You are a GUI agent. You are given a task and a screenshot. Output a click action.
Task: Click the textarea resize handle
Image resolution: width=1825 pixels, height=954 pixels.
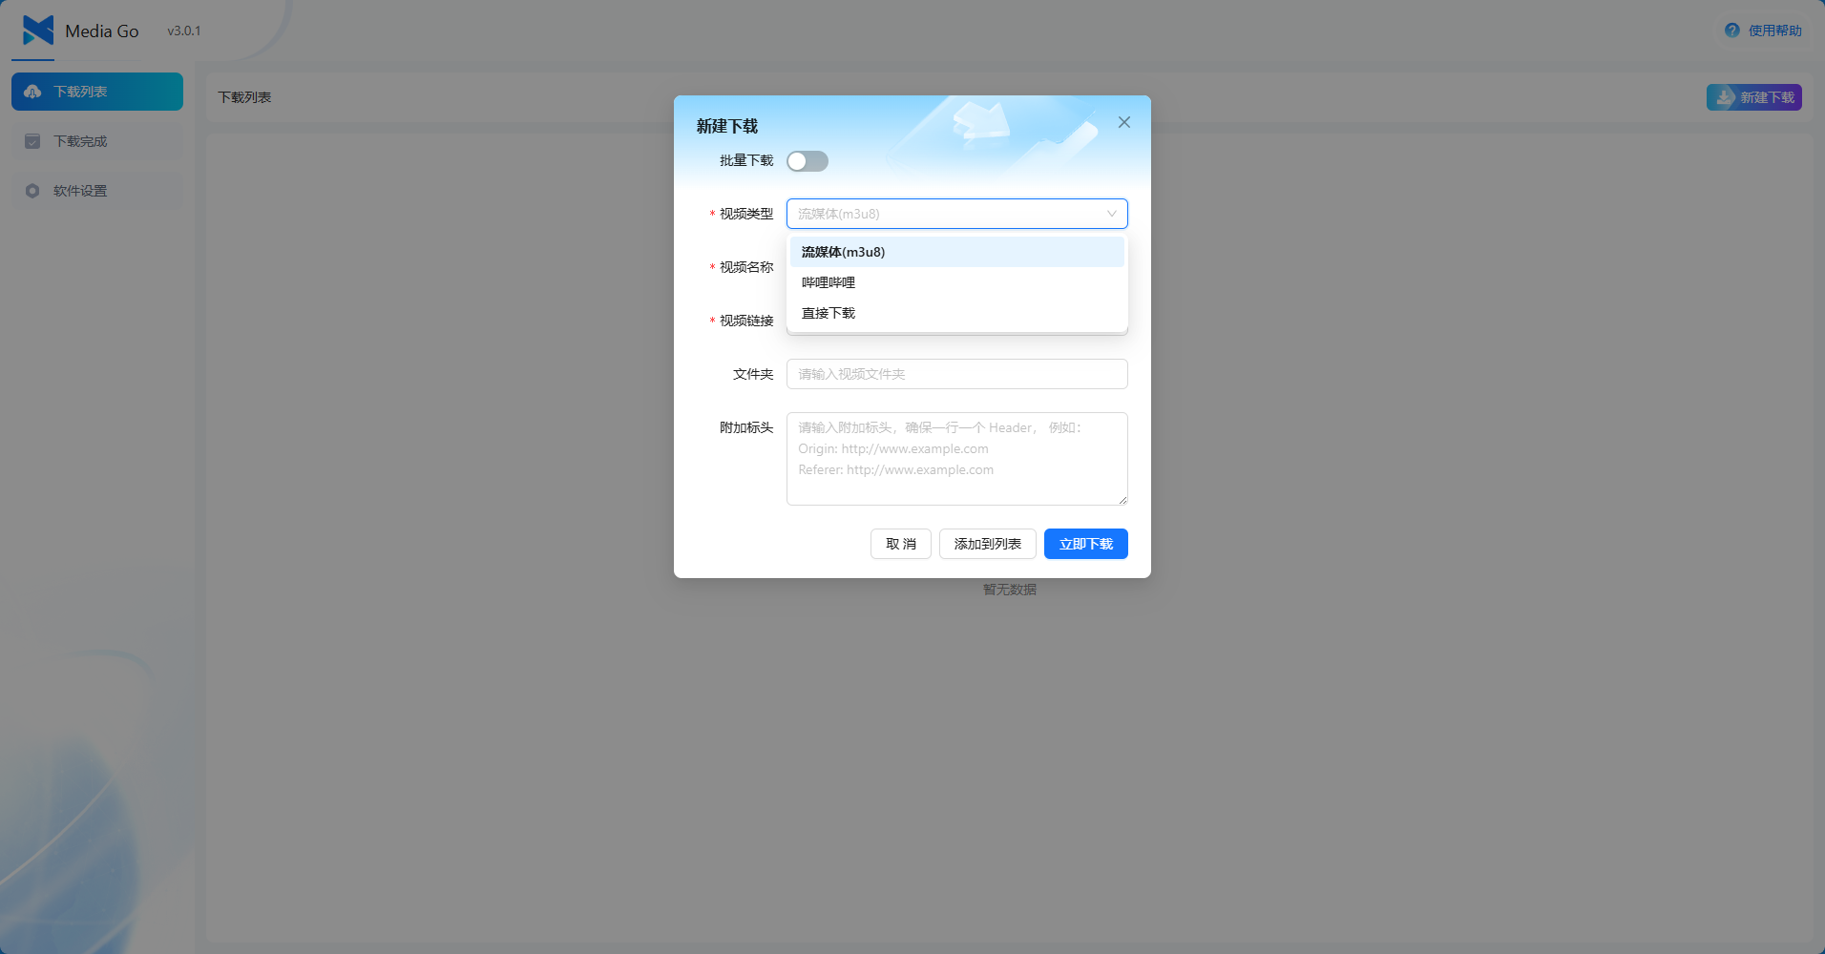(1122, 499)
